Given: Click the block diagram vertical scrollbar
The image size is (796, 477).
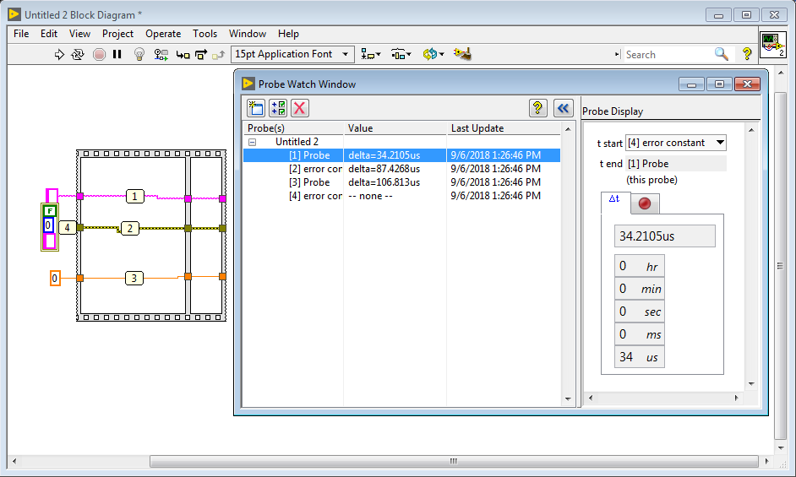Looking at the screenshot, I should click(780, 265).
